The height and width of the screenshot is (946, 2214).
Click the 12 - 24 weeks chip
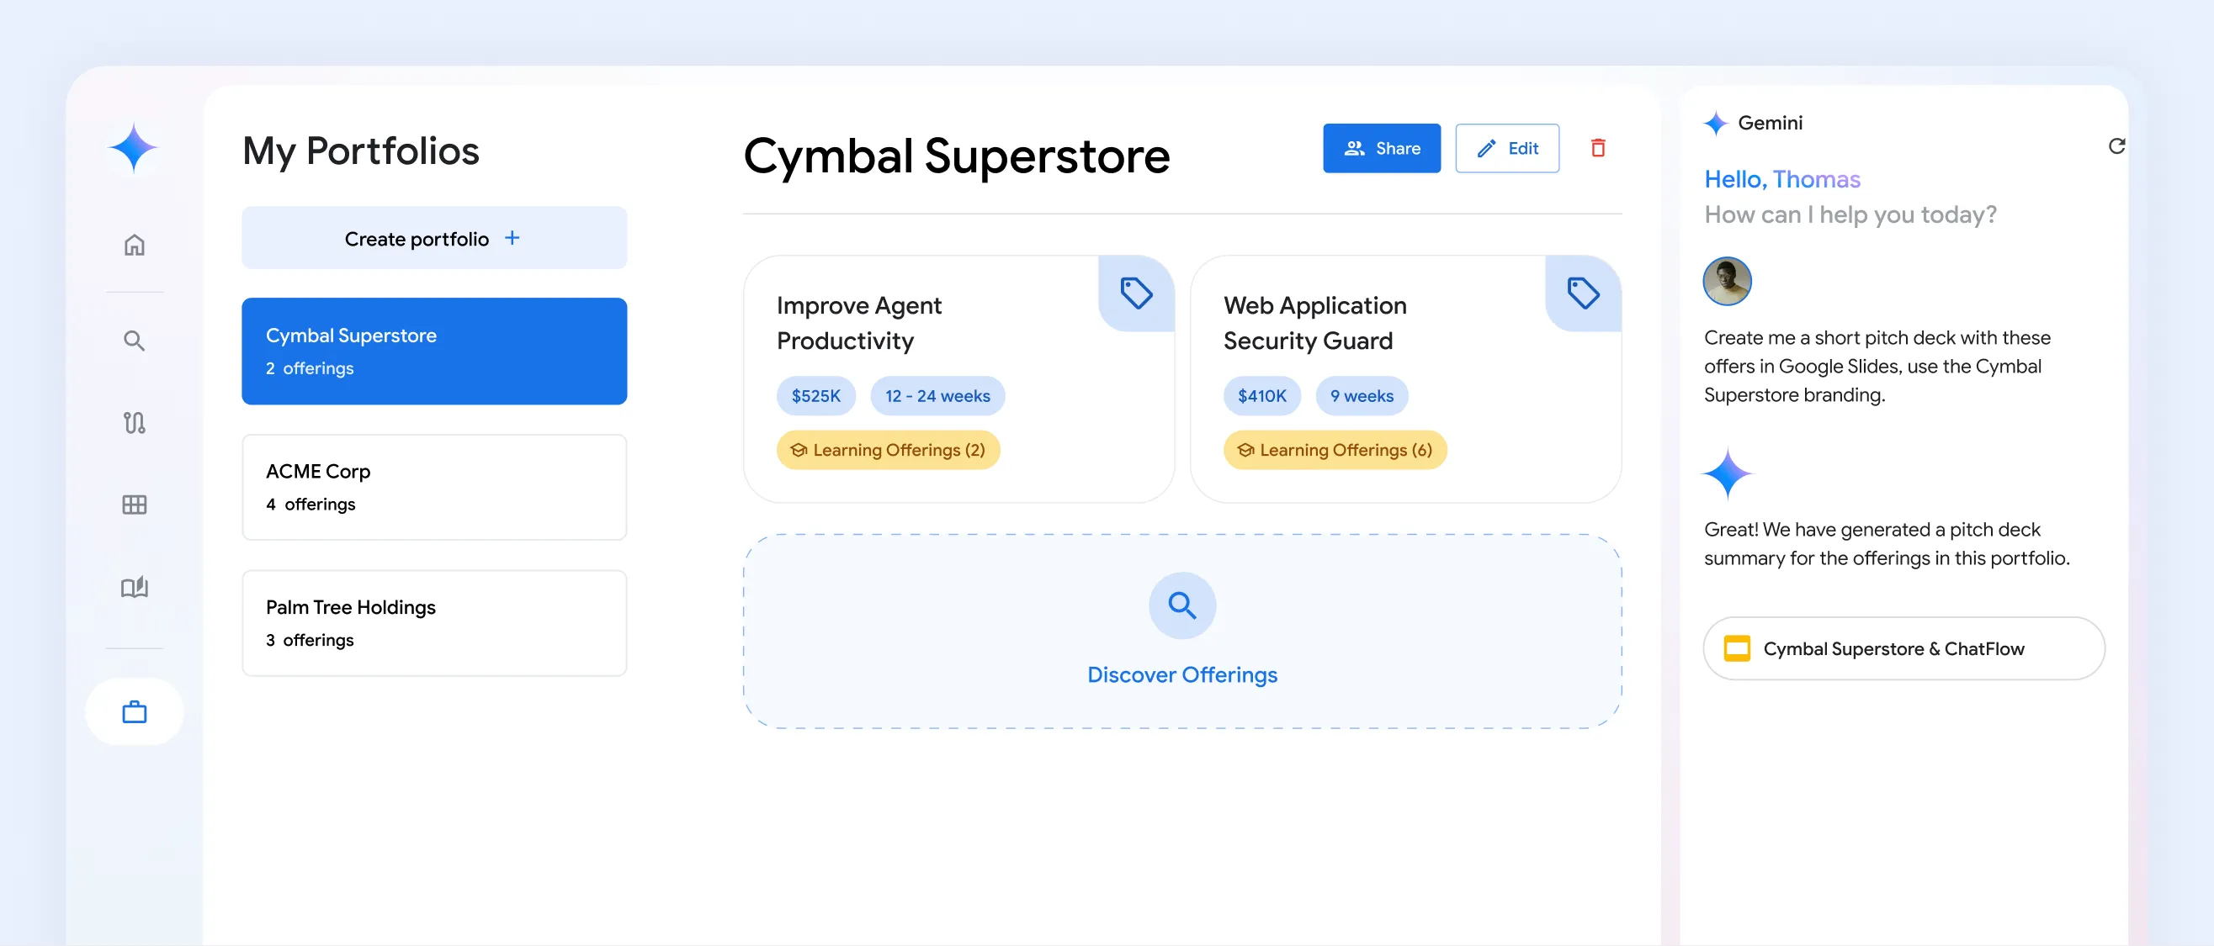point(937,395)
